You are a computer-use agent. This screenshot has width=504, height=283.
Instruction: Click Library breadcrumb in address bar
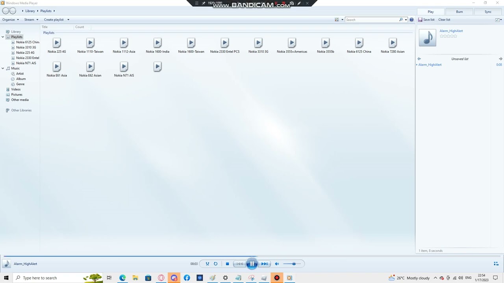pos(30,11)
